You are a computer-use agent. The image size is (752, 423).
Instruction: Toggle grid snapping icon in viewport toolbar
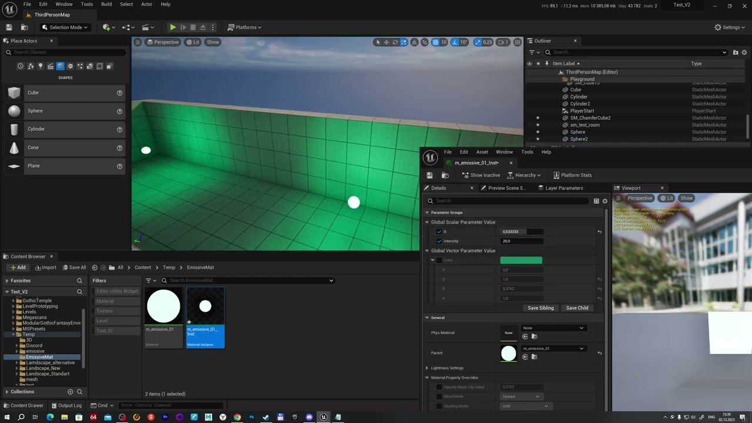tap(435, 42)
